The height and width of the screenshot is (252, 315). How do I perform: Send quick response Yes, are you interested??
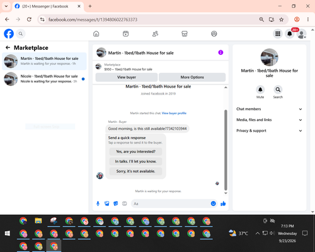tap(135, 151)
